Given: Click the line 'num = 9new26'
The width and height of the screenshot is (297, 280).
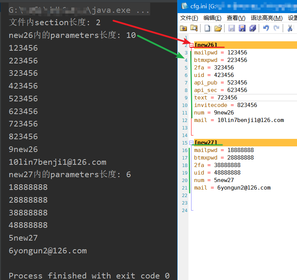Looking at the screenshot, I should pos(214,113).
